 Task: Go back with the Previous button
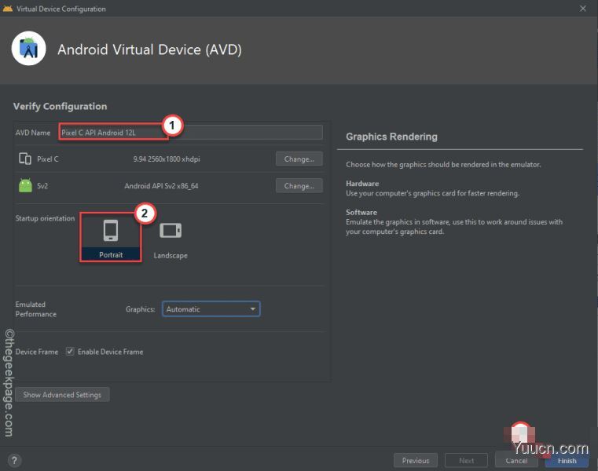pyautogui.click(x=416, y=460)
